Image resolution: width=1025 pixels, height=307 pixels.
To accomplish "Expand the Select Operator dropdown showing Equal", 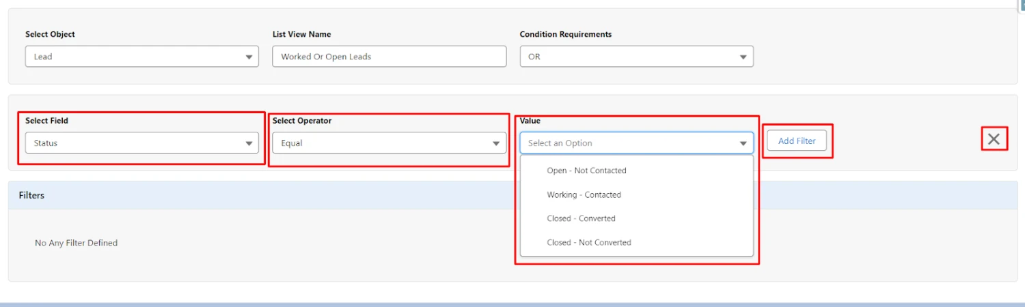I will (x=389, y=143).
